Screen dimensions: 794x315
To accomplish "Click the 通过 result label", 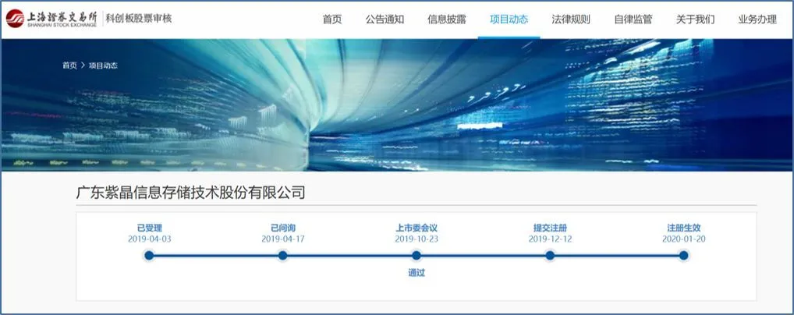I will point(416,273).
